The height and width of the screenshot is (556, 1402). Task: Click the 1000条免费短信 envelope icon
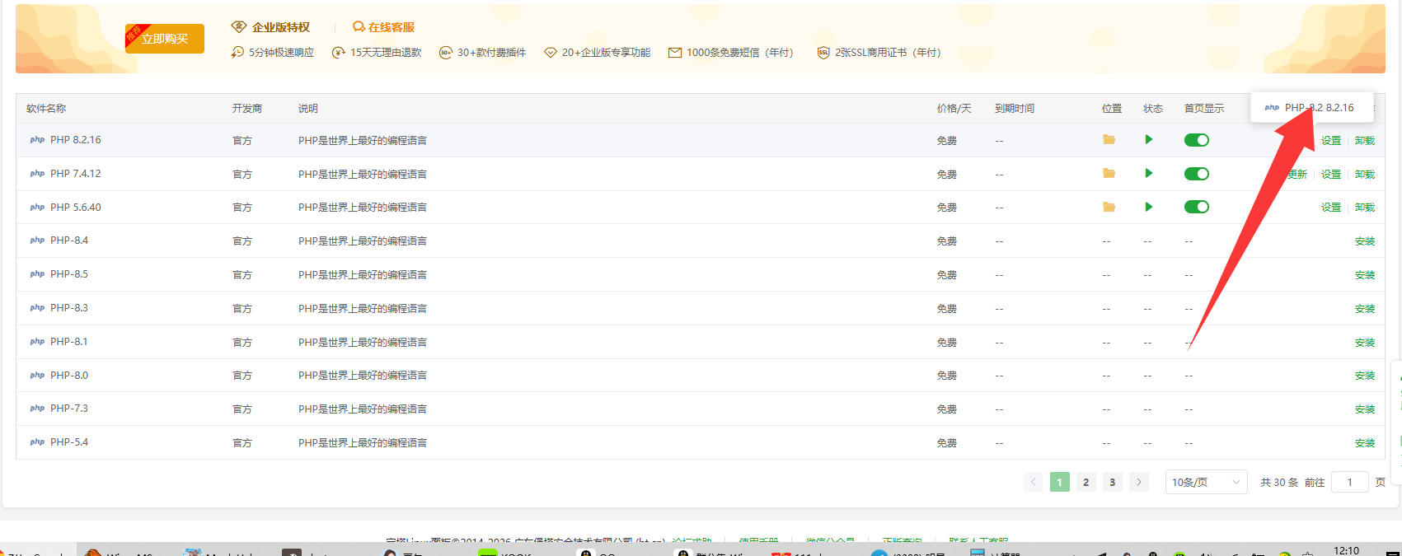point(675,53)
